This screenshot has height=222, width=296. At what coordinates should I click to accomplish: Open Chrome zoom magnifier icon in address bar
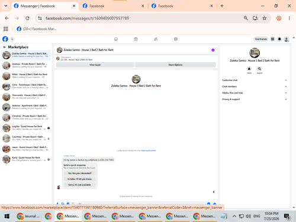[x=246, y=18]
